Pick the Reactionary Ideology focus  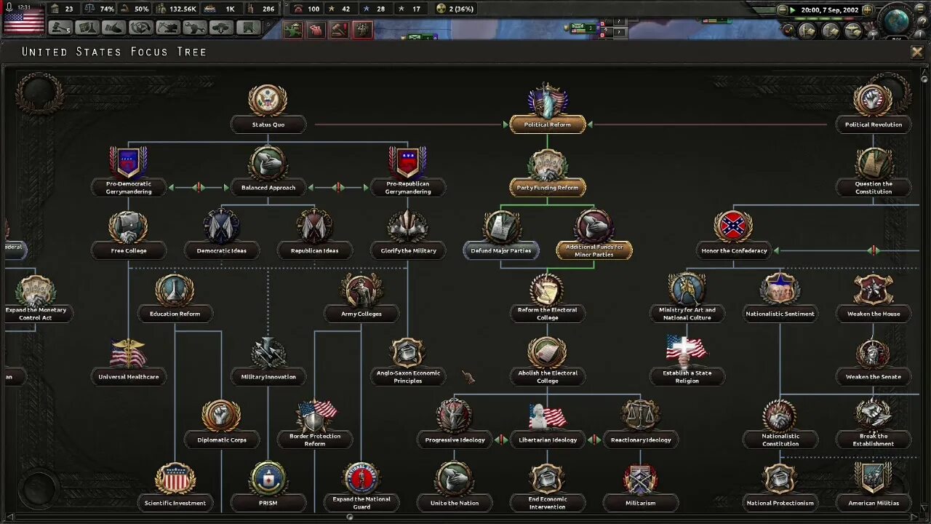[x=641, y=440]
